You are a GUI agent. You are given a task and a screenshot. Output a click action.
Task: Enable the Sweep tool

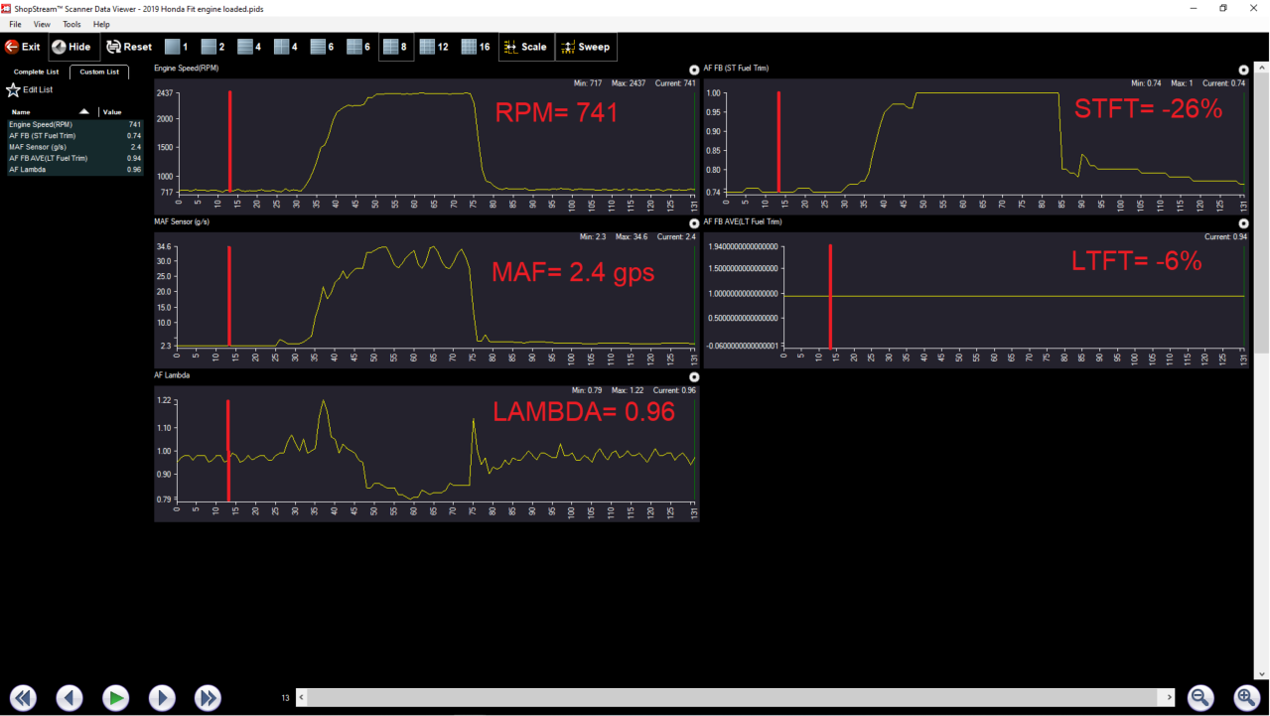(x=585, y=47)
